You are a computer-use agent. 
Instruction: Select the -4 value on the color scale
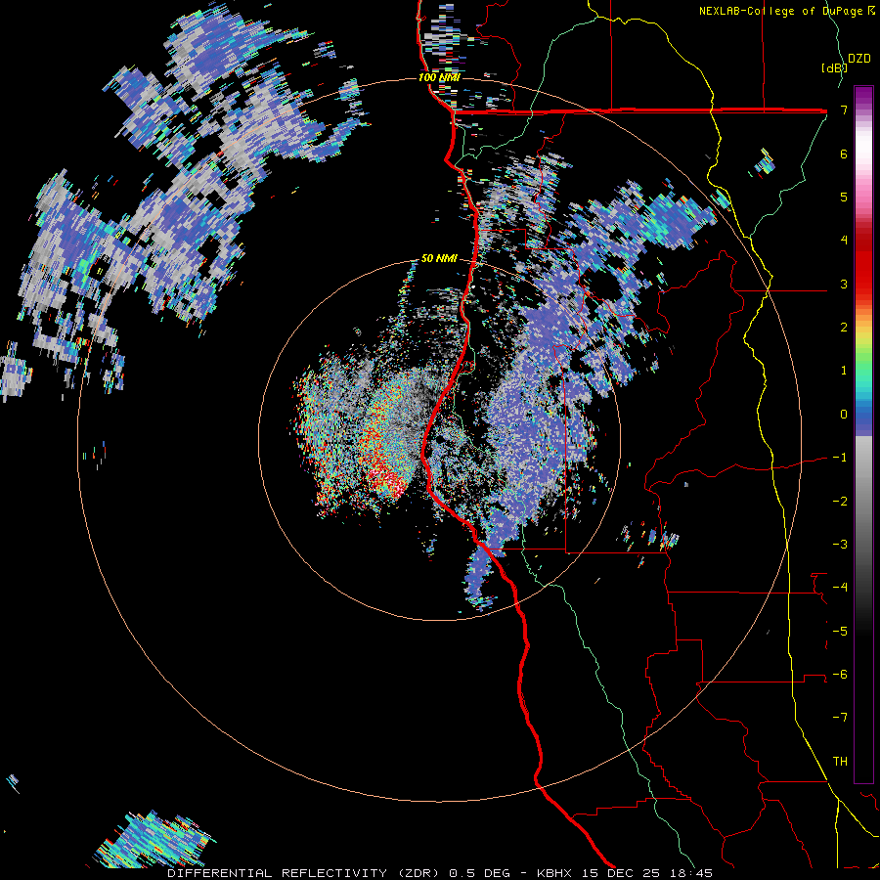coord(840,587)
